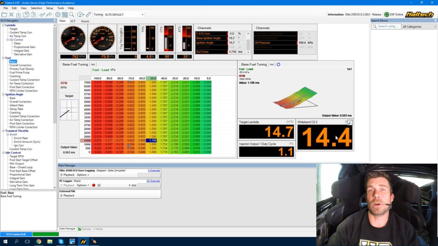The height and width of the screenshot is (246, 438).
Task: Open the 35 Channels link
Action: [x=153, y=181]
